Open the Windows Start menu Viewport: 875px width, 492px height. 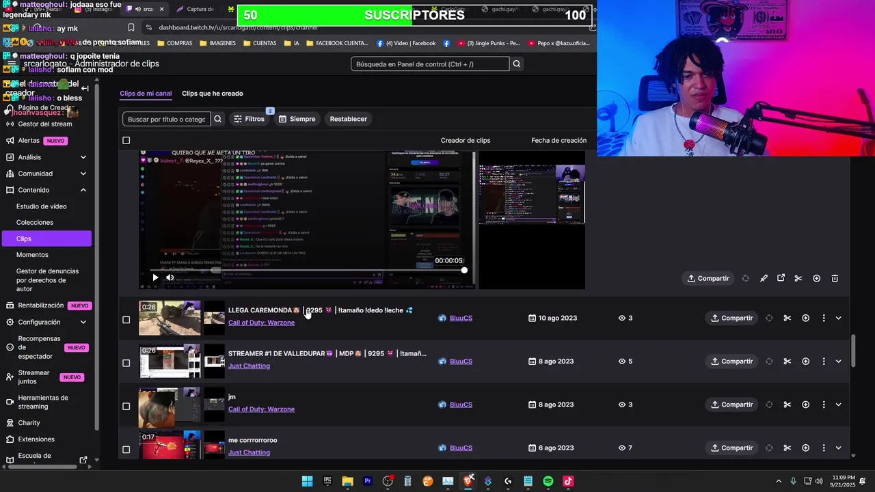[x=308, y=481]
